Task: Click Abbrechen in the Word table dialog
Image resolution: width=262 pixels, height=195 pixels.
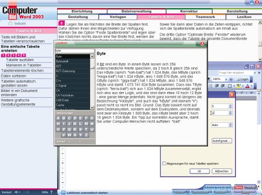Action: coord(222,171)
